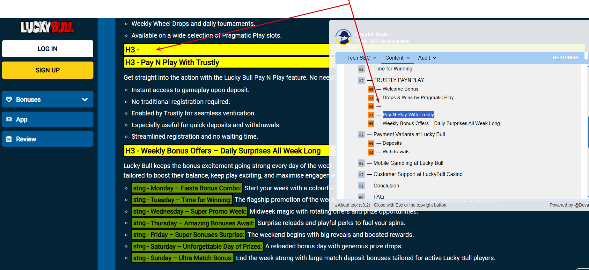The image size is (589, 270).
Task: Click H2 badge next to FAQ
Action: point(361,197)
